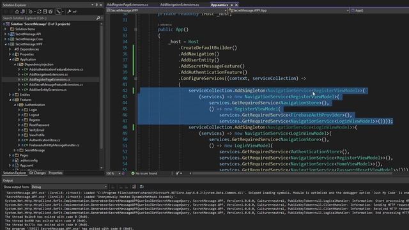Expand the Solution Items folder
The width and height of the screenshot is (409, 230).
click(6, 29)
